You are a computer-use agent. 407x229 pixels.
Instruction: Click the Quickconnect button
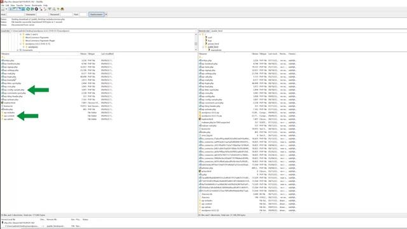tap(96, 15)
